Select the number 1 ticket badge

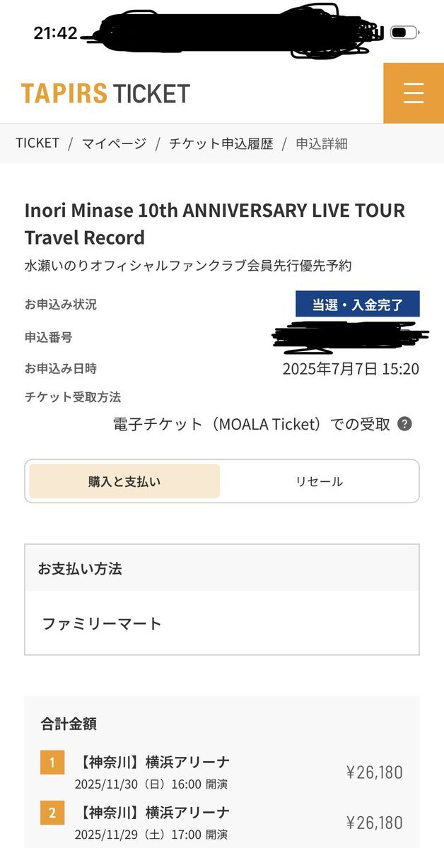click(52, 763)
